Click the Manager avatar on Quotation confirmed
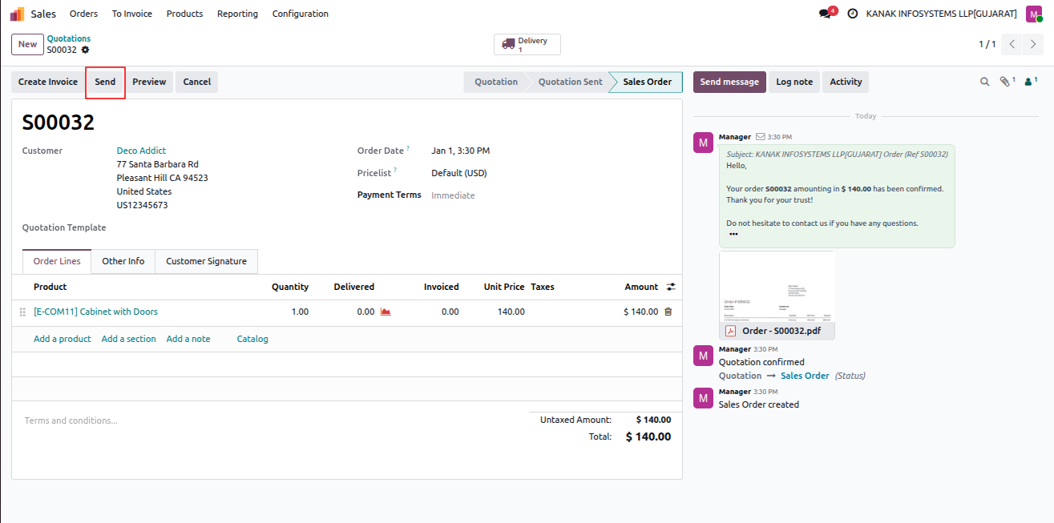This screenshot has width=1054, height=523. tap(703, 356)
